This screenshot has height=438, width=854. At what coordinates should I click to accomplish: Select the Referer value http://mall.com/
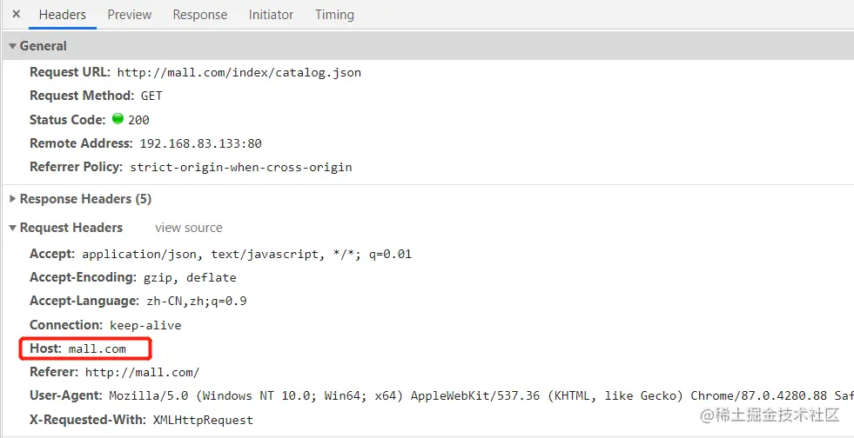click(142, 373)
